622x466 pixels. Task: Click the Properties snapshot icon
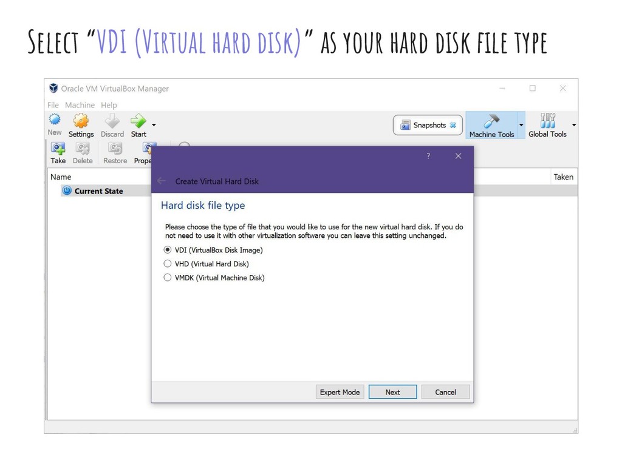click(147, 148)
